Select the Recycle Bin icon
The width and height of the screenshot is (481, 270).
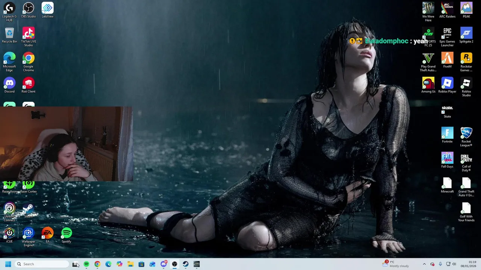(9, 35)
